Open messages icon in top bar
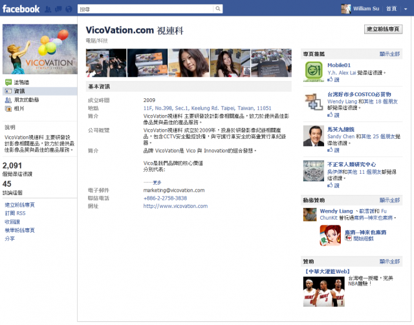 [58, 9]
